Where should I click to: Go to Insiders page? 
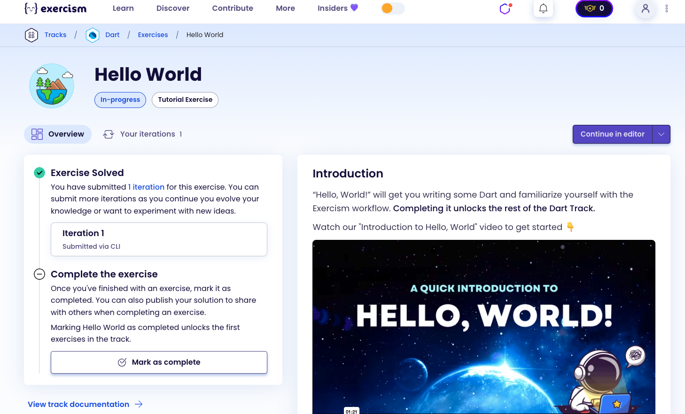[x=338, y=8]
